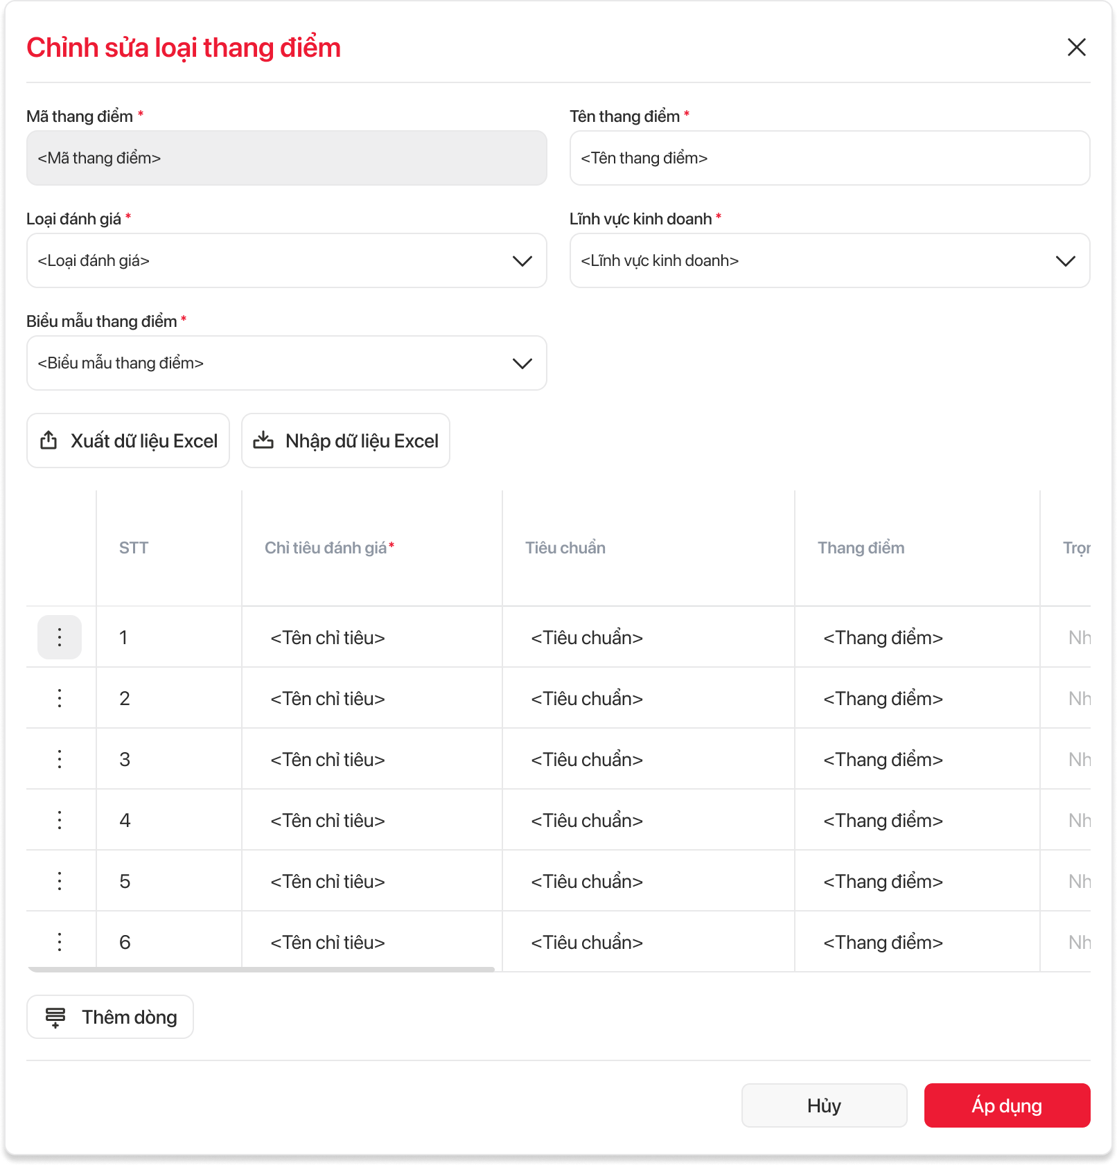The height and width of the screenshot is (1165, 1117).
Task: Click the export icon beside Xuất dữ liệu Excel
Action: point(49,441)
